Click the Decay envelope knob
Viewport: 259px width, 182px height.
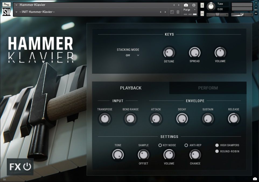(x=182, y=119)
